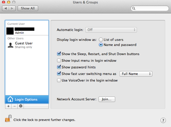Select Guest User in the users list
171x127 pixels.
pyautogui.click(x=27, y=45)
